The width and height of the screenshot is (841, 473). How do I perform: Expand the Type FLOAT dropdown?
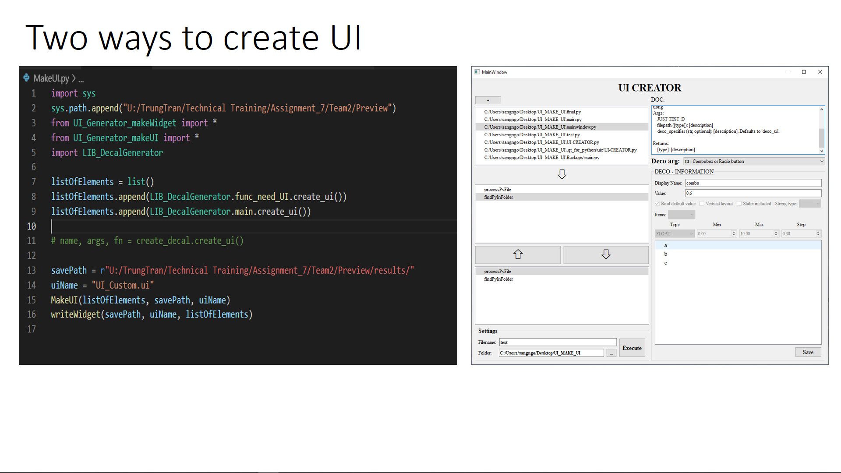pyautogui.click(x=675, y=233)
